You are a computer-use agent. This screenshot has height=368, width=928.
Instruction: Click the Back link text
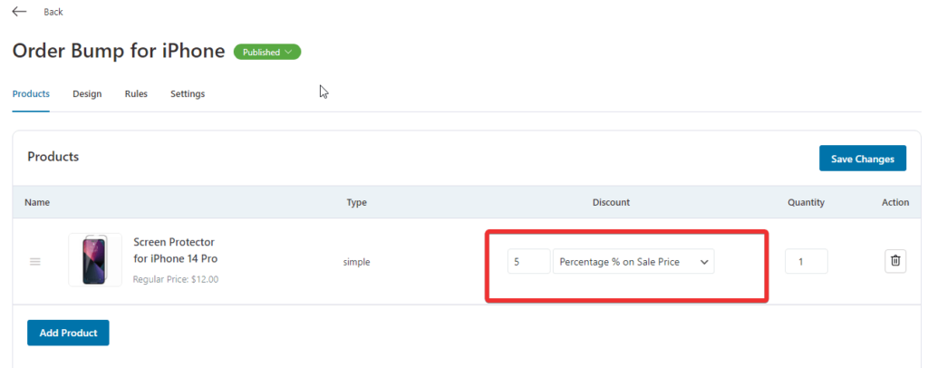[x=53, y=12]
